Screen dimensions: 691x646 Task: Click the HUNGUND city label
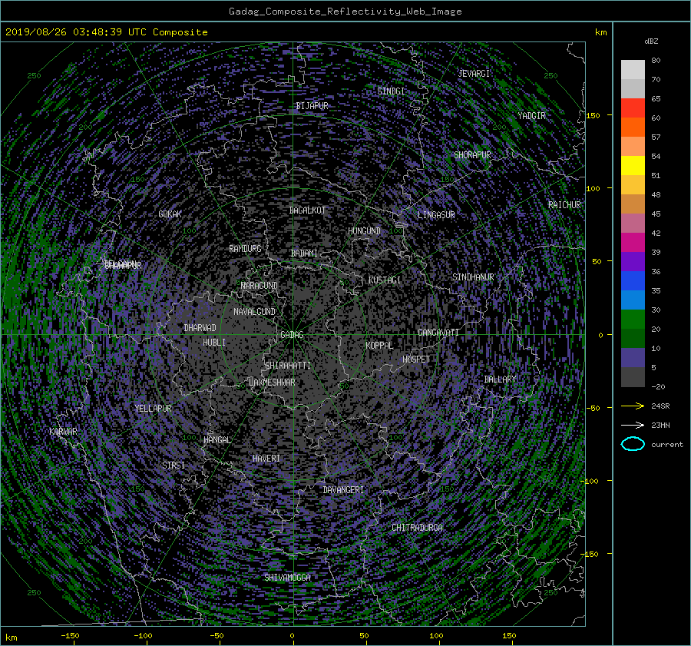click(364, 231)
